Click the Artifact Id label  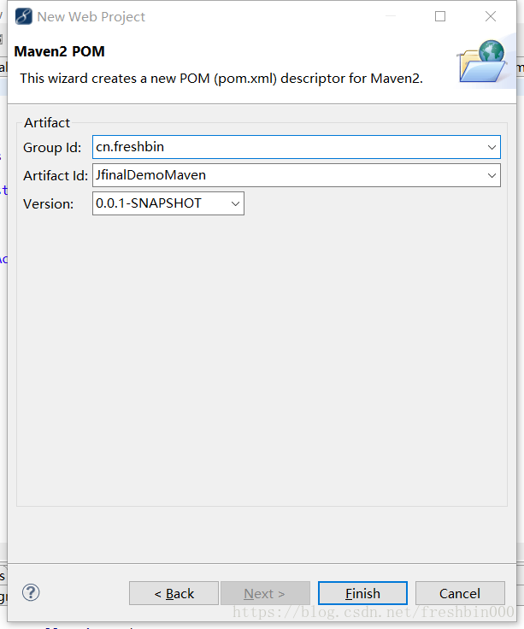[56, 176]
